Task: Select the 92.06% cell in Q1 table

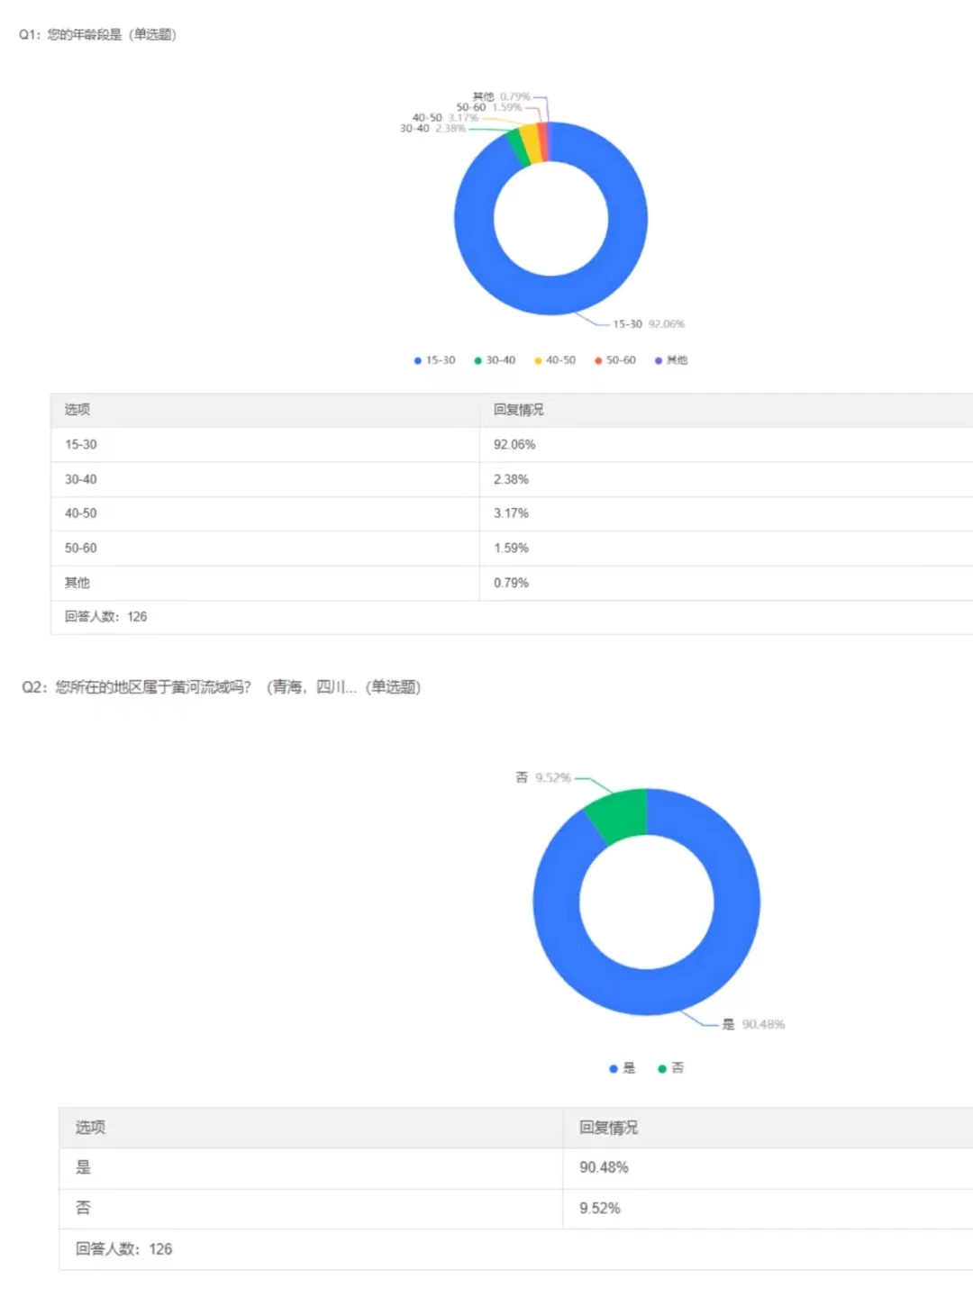Action: 514,445
